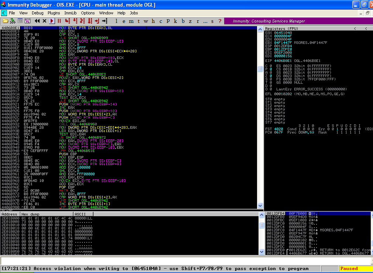The height and width of the screenshot is (273, 373).
Task: Run the program with the play icon
Action: coord(52,21)
